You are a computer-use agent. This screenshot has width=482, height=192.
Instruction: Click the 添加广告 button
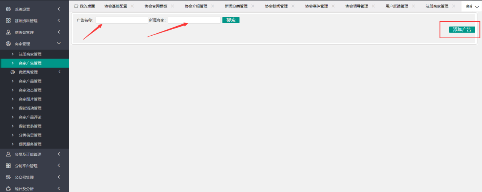[462, 30]
